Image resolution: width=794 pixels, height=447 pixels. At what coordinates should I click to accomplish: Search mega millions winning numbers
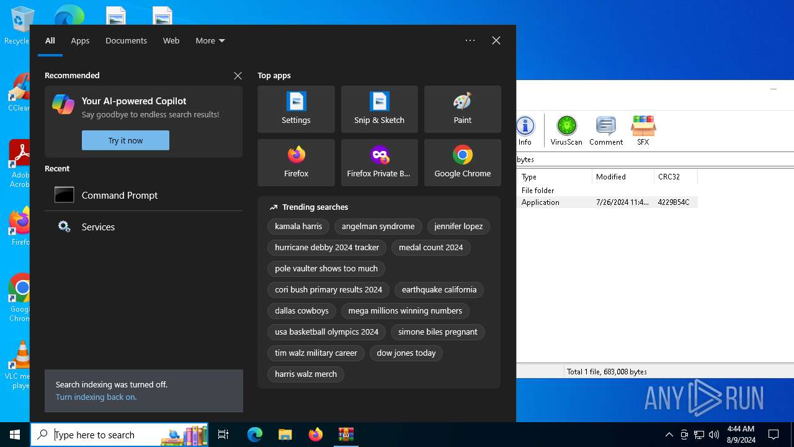[405, 311]
